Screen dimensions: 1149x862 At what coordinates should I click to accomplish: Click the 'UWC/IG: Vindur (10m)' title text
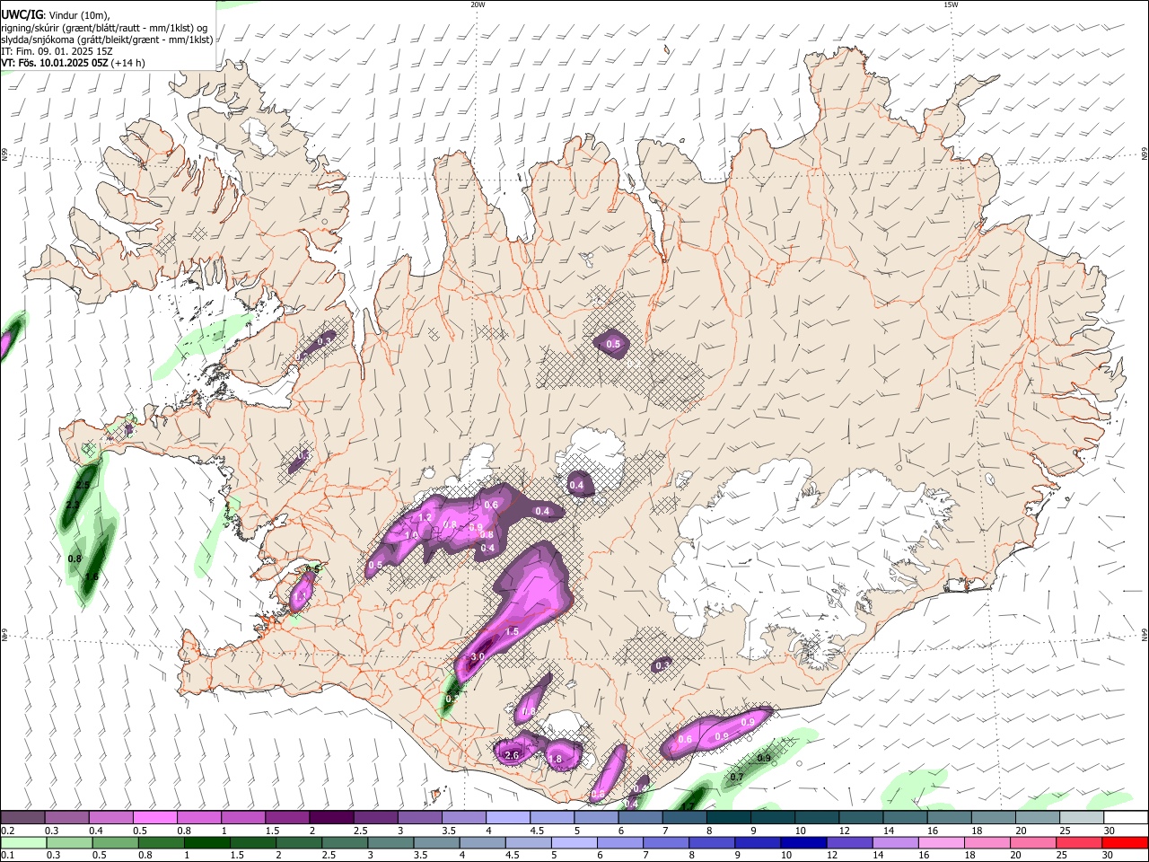coord(56,15)
